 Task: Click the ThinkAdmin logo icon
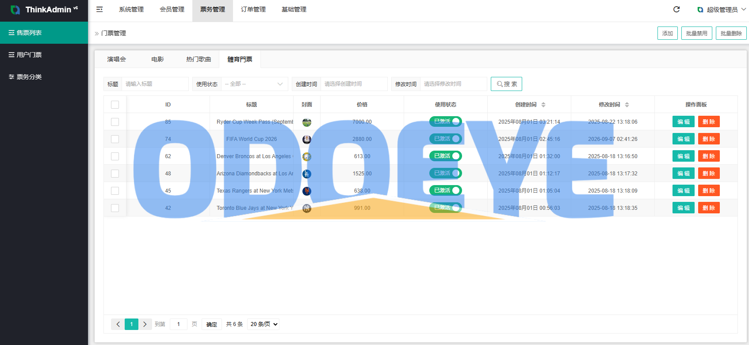tap(15, 10)
